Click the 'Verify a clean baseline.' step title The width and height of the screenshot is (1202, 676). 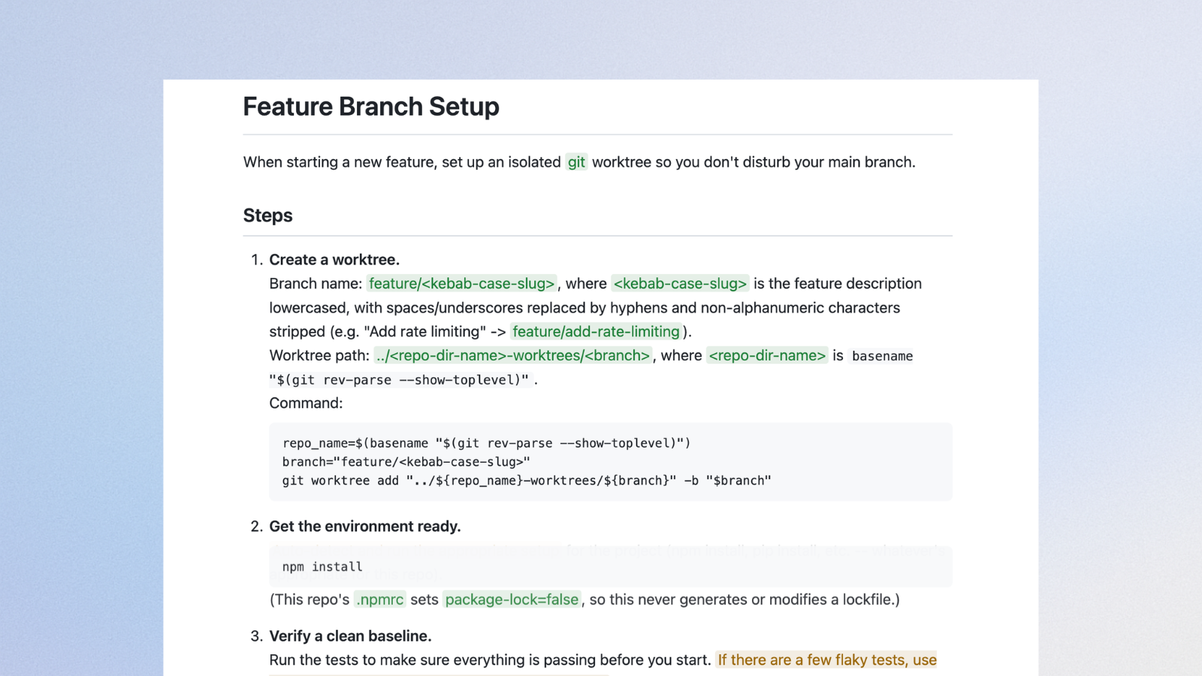tap(350, 636)
